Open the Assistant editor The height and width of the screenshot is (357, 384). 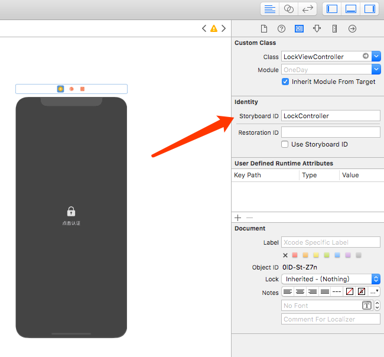(x=288, y=9)
